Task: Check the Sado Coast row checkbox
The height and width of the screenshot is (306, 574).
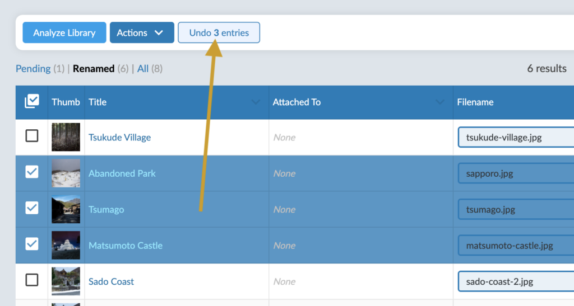Action: pos(32,280)
